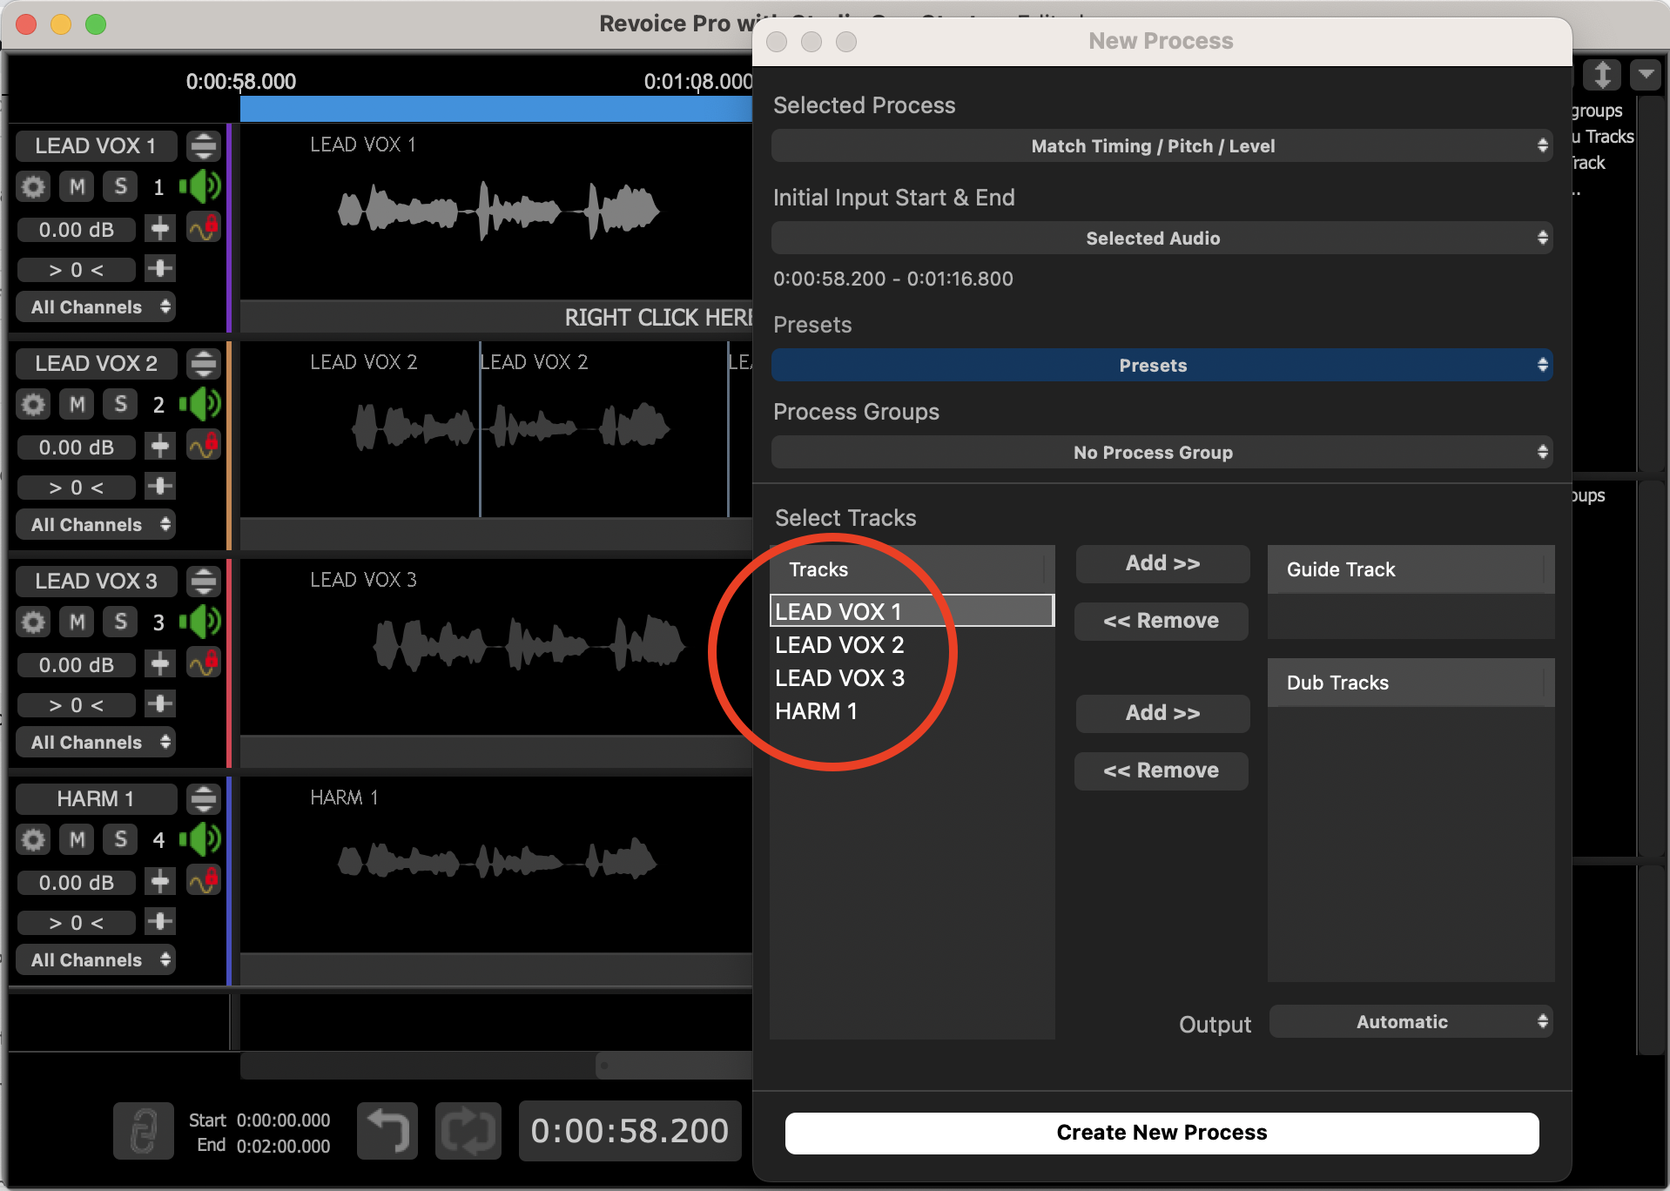The image size is (1670, 1191).
Task: Expand the Presets dropdown menu
Action: 1161,366
